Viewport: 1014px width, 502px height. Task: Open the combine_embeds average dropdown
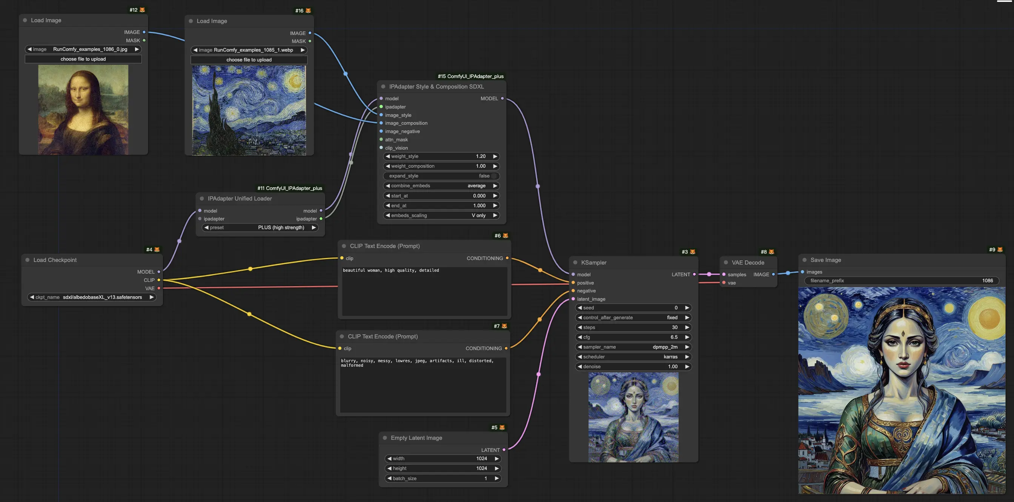pyautogui.click(x=441, y=185)
